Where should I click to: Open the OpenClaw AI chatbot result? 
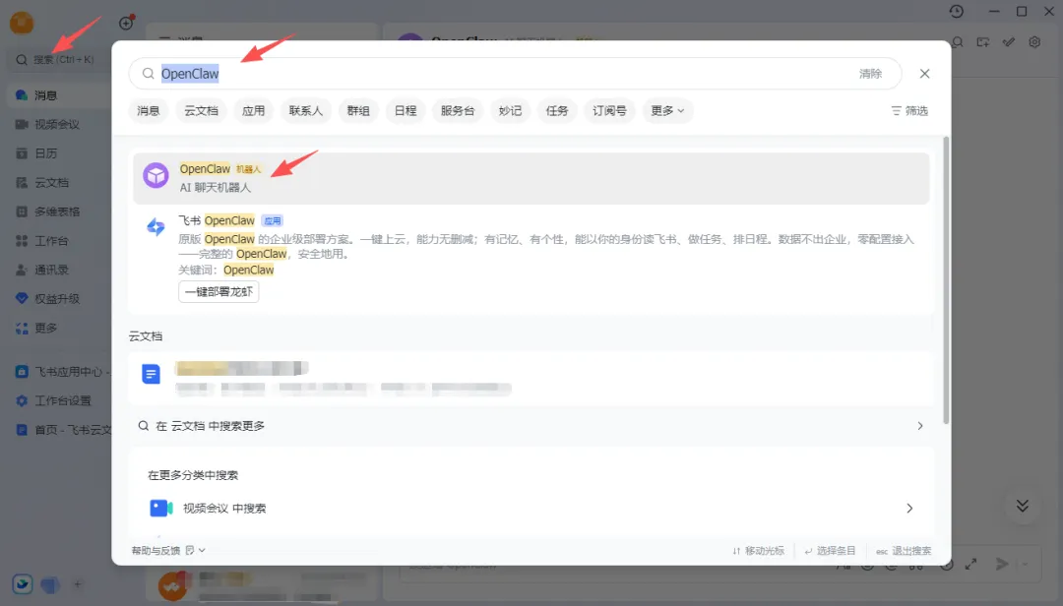(531, 178)
